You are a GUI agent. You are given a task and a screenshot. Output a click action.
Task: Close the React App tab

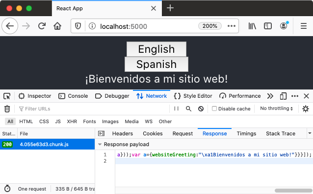[x=153, y=8]
